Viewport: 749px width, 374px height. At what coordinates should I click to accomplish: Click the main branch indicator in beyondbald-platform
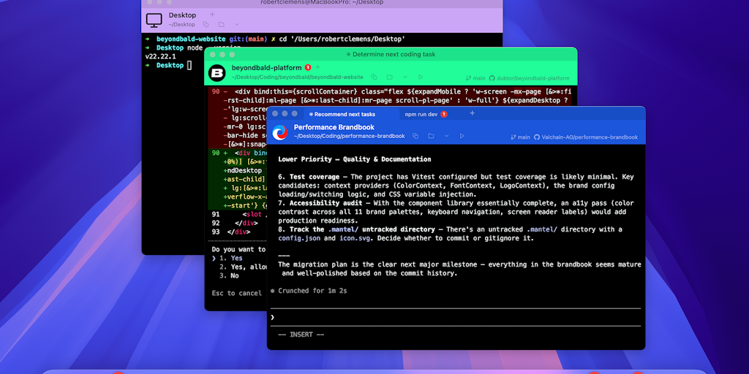[475, 78]
